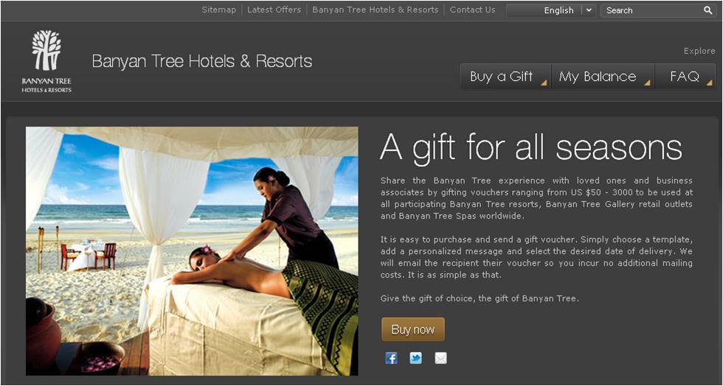Visit Banyan Tree Hotels & Resorts top link
The height and width of the screenshot is (386, 723).
click(x=376, y=10)
